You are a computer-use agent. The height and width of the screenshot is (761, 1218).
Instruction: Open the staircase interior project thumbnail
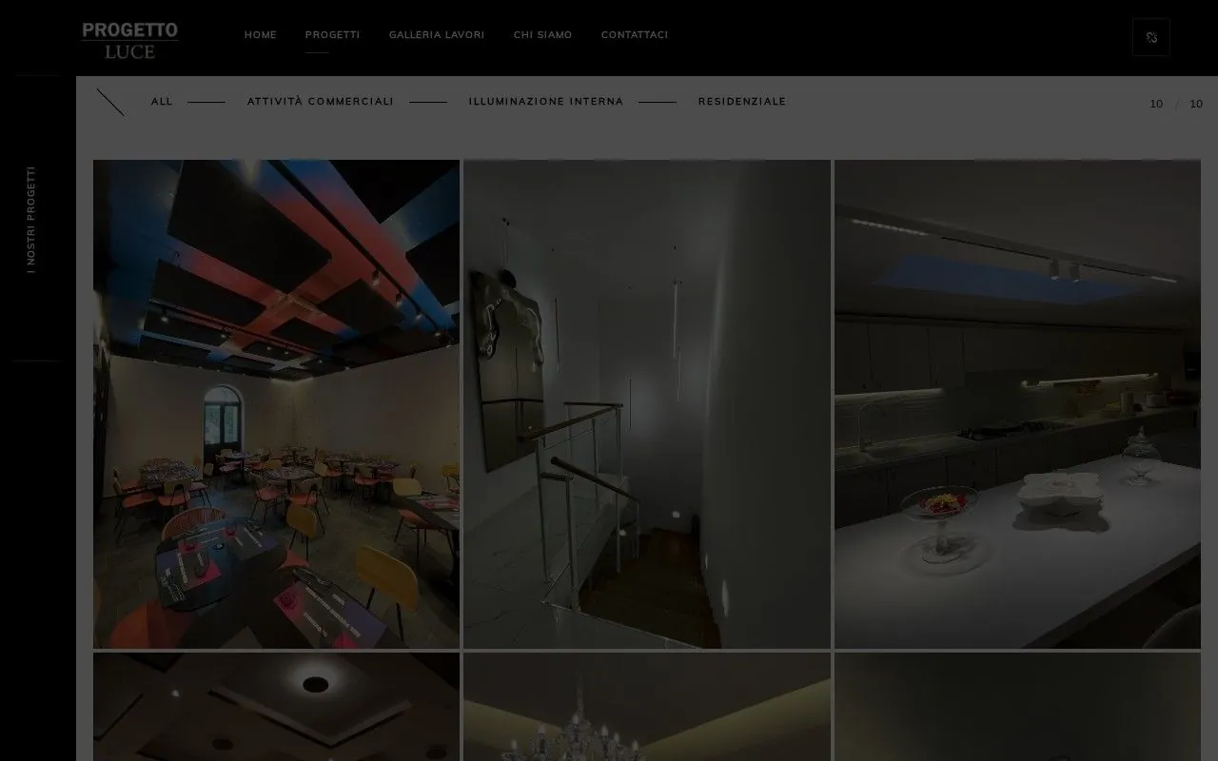point(647,404)
